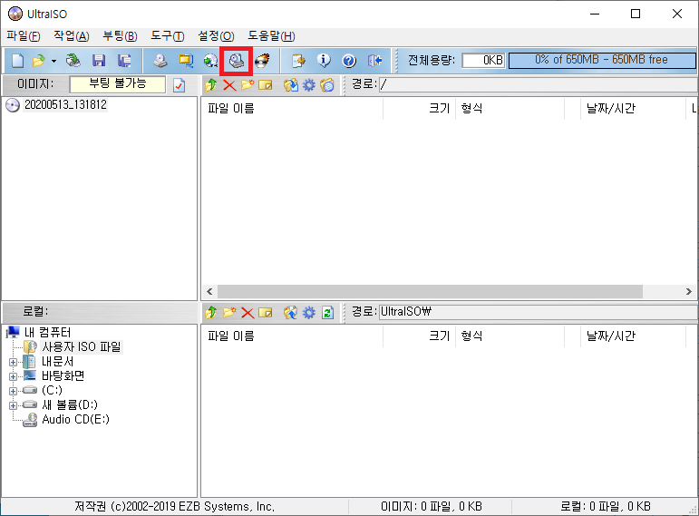Open the 설정(O) menu
The height and width of the screenshot is (516, 699).
pyautogui.click(x=216, y=36)
